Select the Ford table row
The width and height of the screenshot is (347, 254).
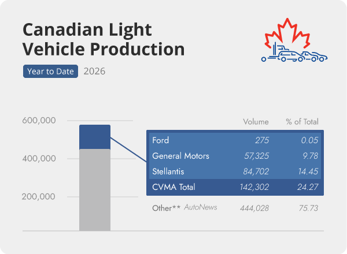click(235, 140)
